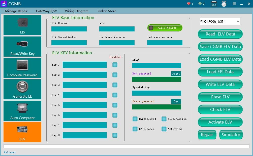Viewport: 253px width, 156px height.
Task: Click the Paste button for Key password
Action: (x=176, y=74)
